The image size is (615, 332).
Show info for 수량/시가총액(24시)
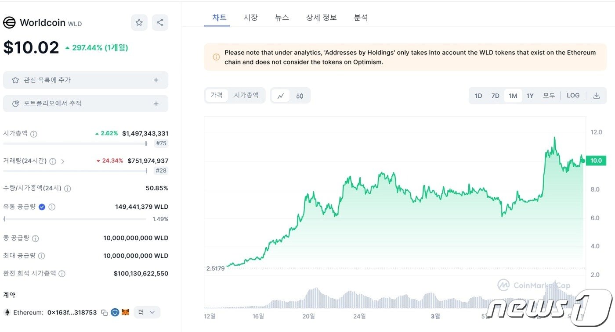coord(68,189)
